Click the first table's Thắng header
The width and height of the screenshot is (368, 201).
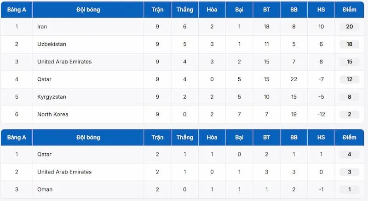[x=185, y=10]
